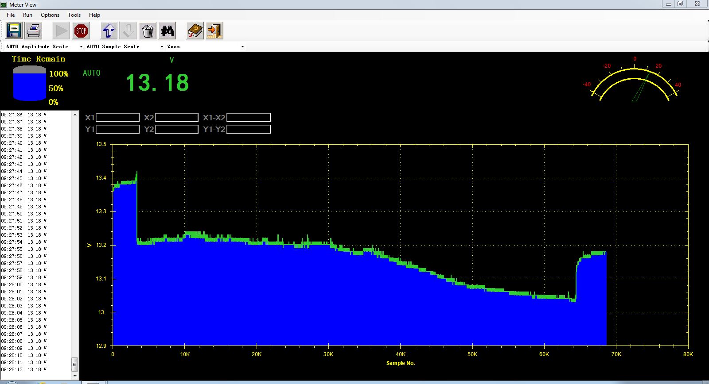Click the trash bin icon
This screenshot has height=384, width=709.
(148, 31)
